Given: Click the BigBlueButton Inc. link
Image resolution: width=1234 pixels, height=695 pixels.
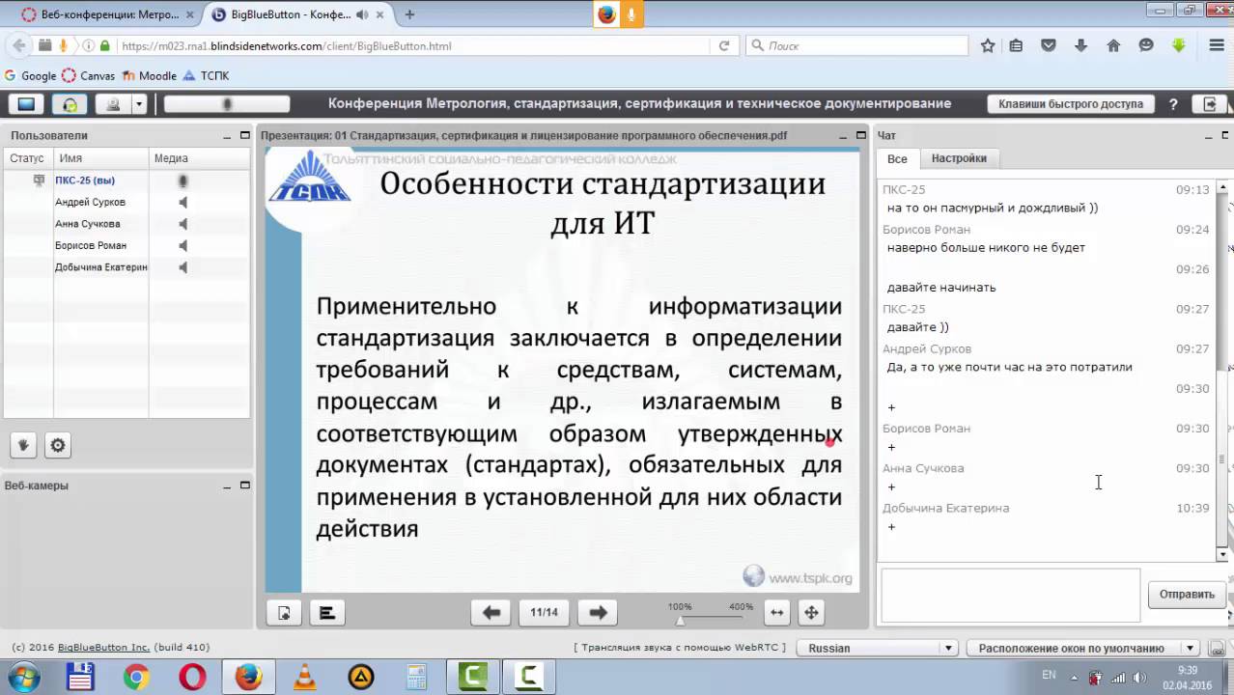Looking at the screenshot, I should 103,647.
